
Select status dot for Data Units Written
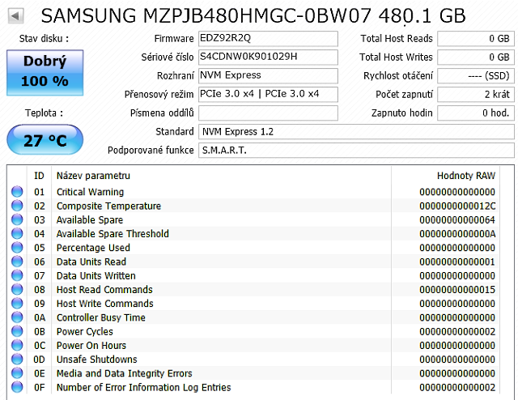[17, 275]
